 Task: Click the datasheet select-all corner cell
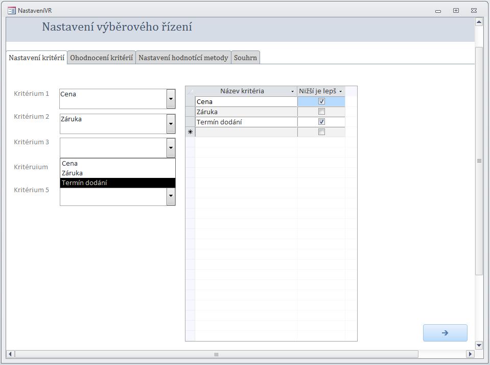190,91
